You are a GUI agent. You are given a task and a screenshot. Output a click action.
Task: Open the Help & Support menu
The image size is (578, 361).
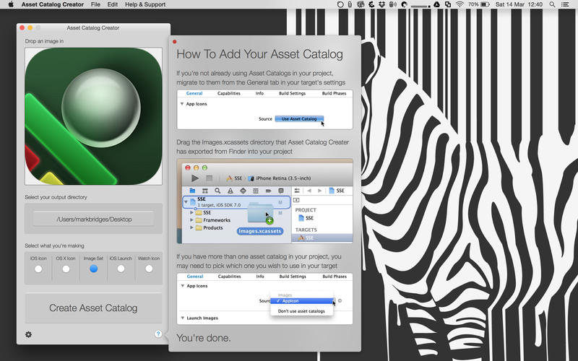pos(145,4)
